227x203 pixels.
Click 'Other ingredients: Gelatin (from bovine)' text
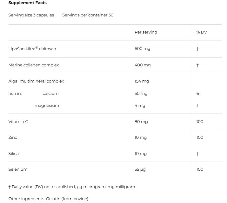click(48, 199)
